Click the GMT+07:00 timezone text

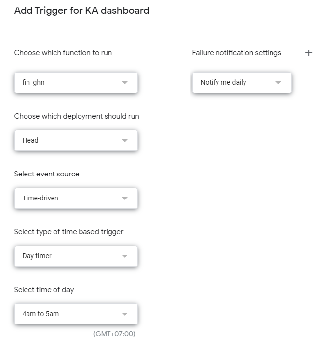tap(114, 334)
